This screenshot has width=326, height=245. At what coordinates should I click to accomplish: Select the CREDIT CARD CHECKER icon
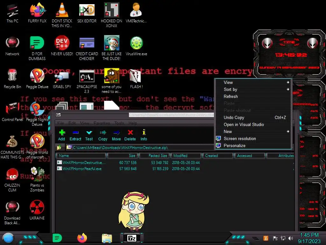pyautogui.click(x=87, y=48)
